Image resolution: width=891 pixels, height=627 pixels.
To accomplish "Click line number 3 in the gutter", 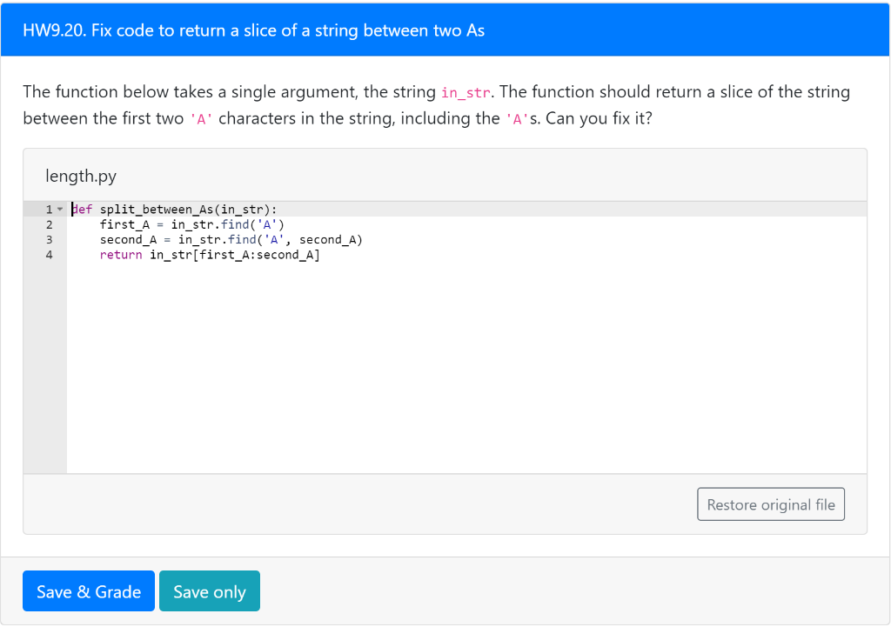I will coord(49,239).
